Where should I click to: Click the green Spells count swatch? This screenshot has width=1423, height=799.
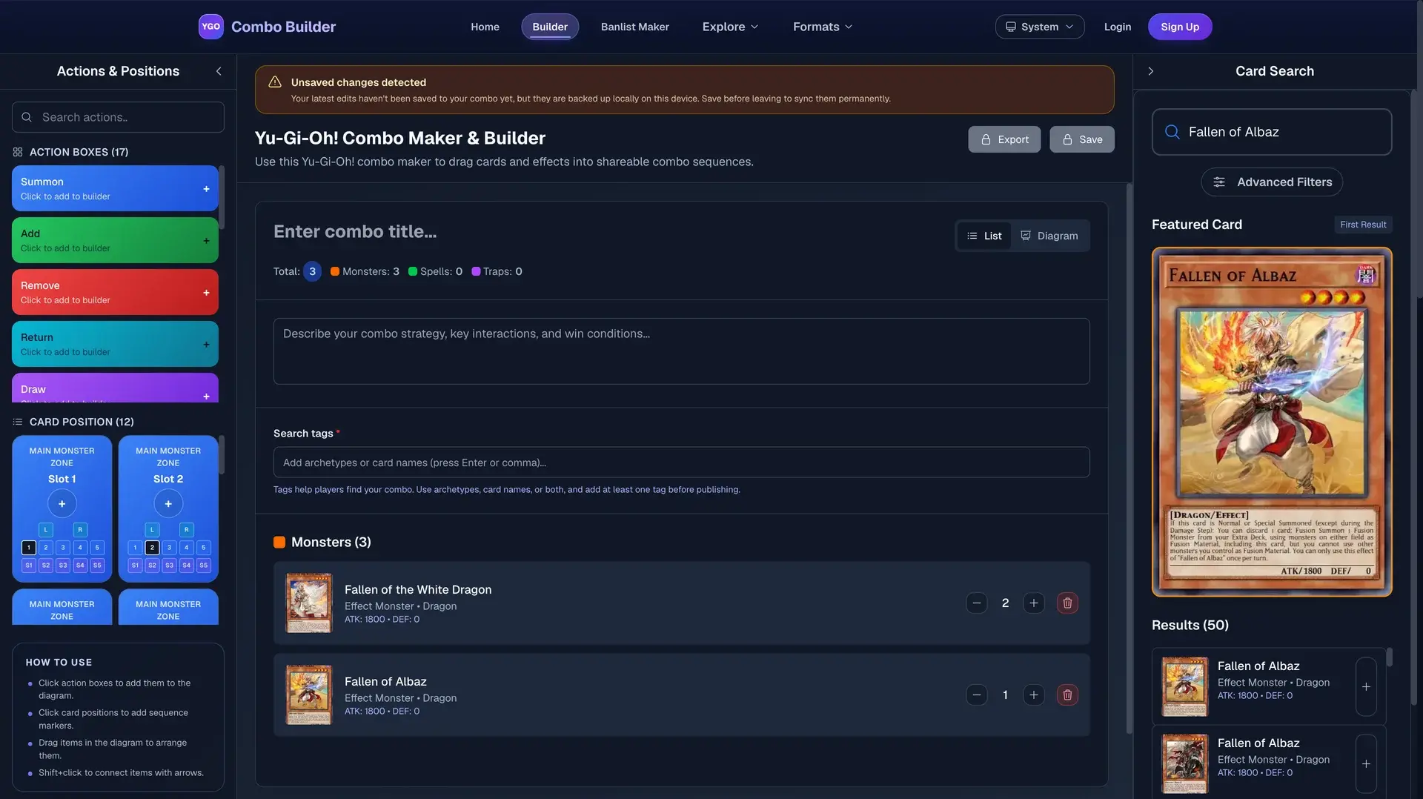(x=413, y=272)
